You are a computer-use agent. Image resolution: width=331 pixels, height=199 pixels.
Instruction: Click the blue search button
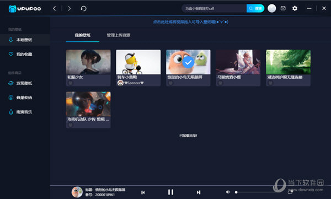pos(255,8)
